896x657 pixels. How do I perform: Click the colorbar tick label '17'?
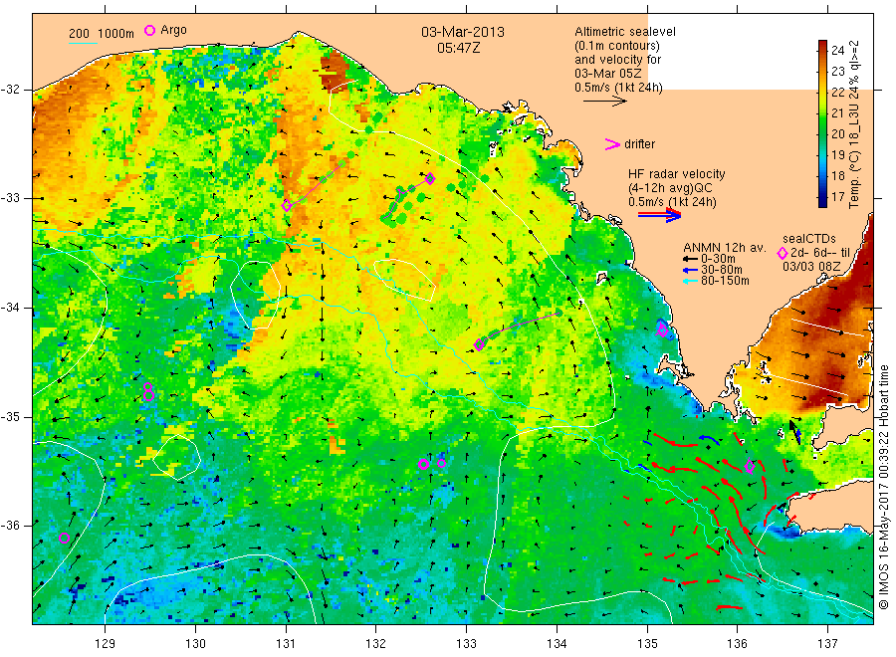click(837, 196)
